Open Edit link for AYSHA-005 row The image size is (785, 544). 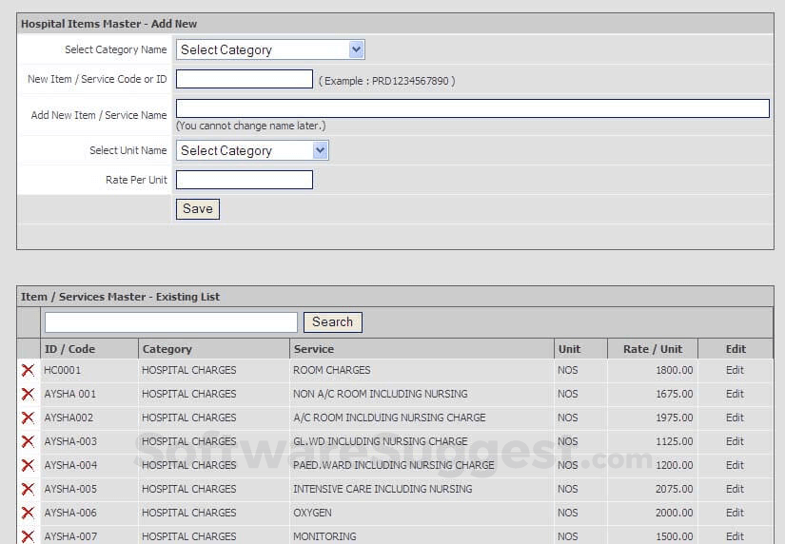[735, 489]
